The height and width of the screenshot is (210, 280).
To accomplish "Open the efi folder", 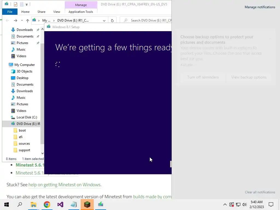I will pyautogui.click(x=21, y=137).
